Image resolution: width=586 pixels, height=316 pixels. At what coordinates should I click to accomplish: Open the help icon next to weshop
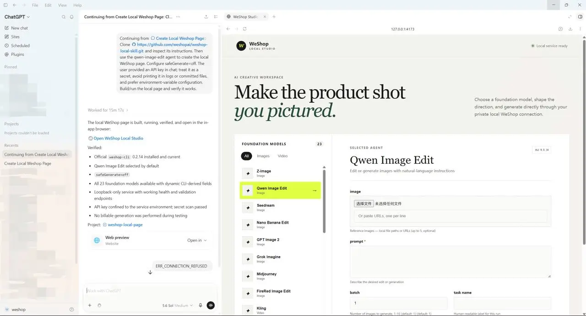pyautogui.click(x=71, y=310)
